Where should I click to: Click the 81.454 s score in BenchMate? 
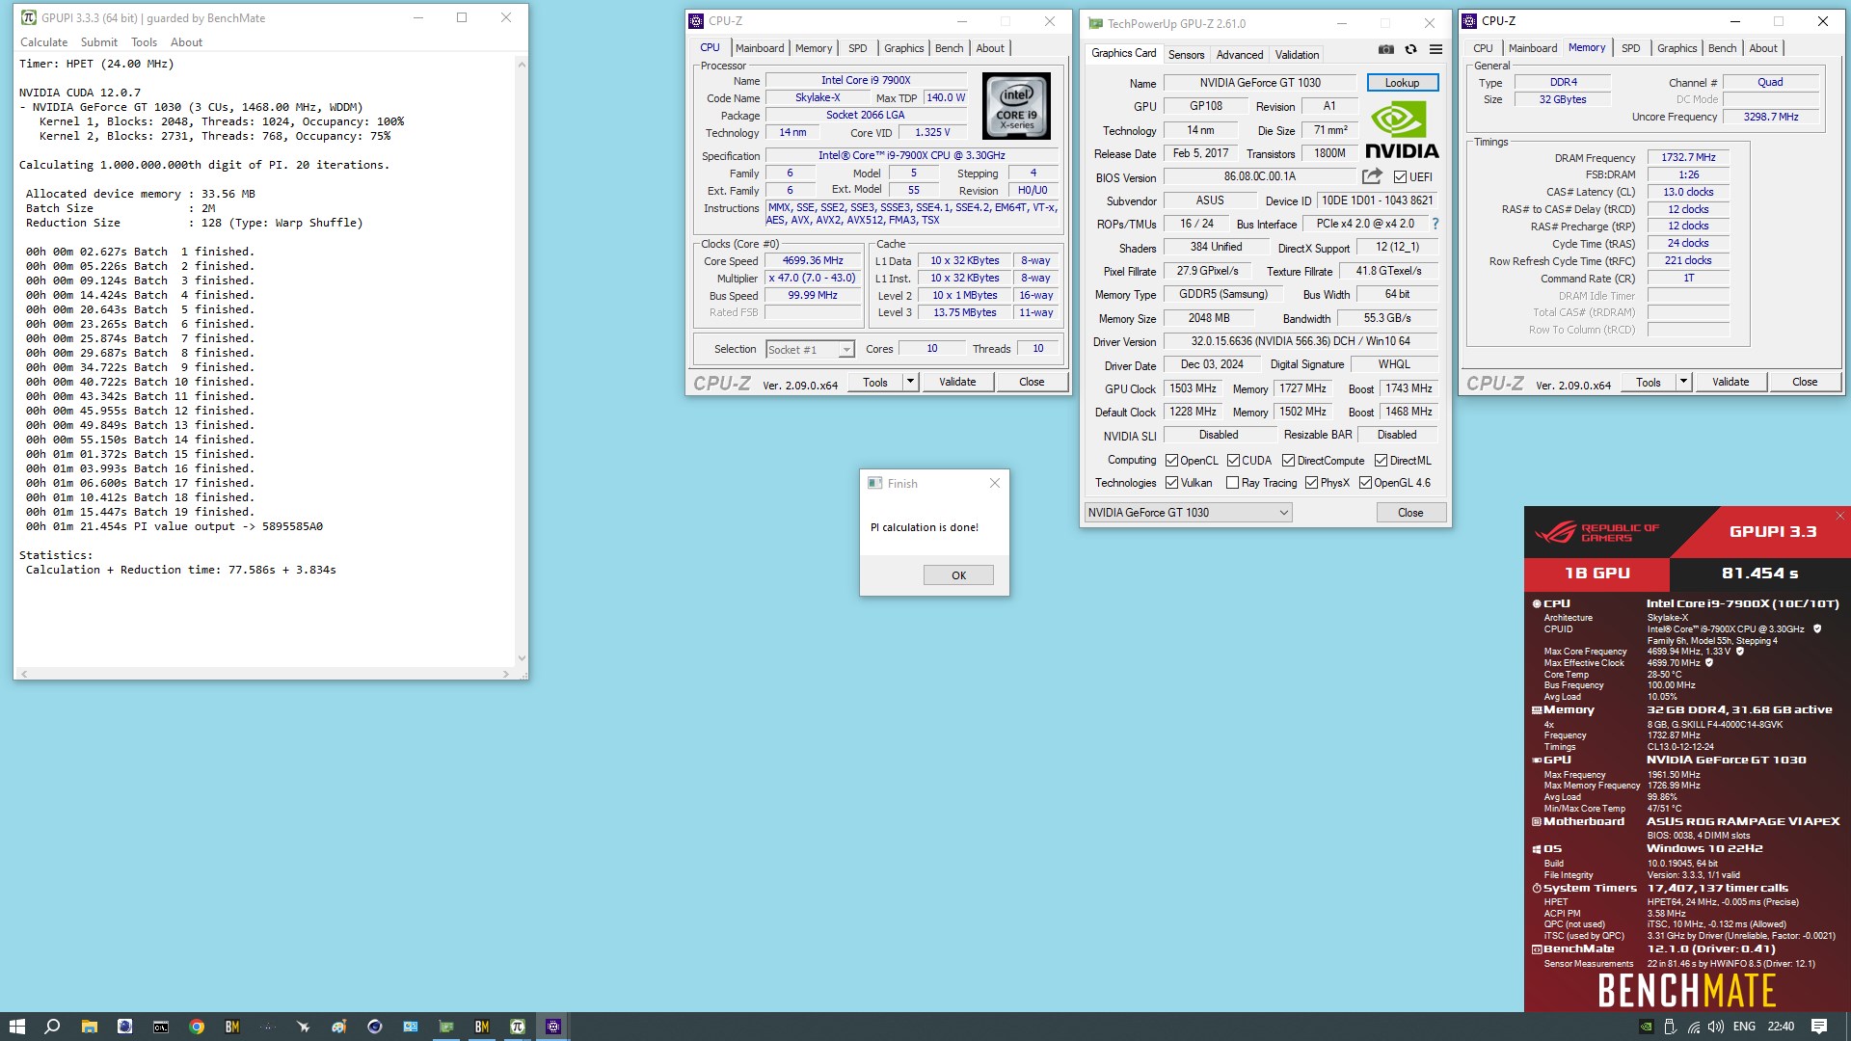(x=1759, y=574)
